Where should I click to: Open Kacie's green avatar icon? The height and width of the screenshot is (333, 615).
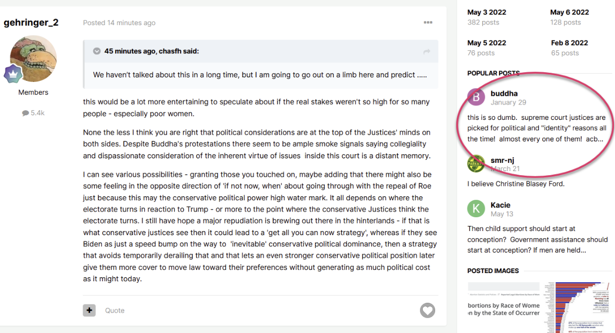pos(476,209)
